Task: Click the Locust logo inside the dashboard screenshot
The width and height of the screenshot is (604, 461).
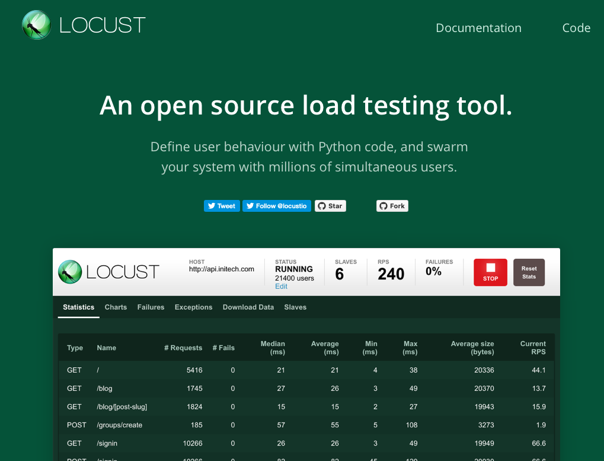Action: [108, 272]
